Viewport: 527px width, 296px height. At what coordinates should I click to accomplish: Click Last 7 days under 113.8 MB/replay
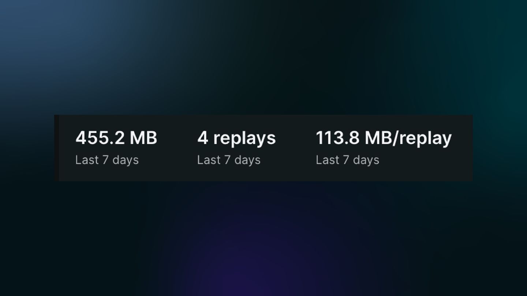(347, 160)
